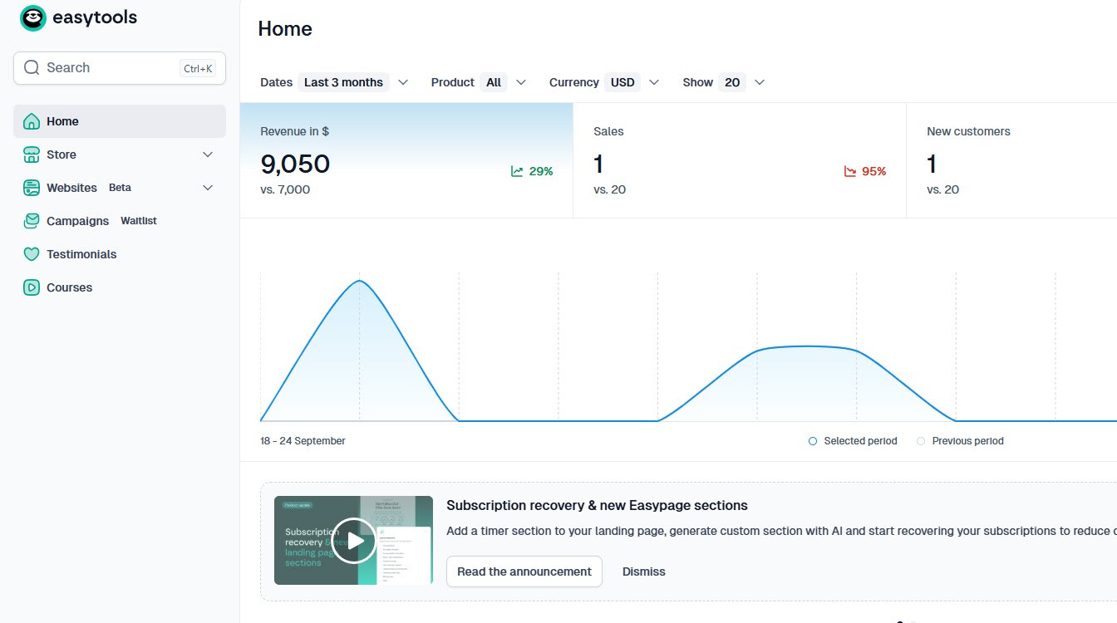Select the Selected period legend toggle

click(x=812, y=441)
